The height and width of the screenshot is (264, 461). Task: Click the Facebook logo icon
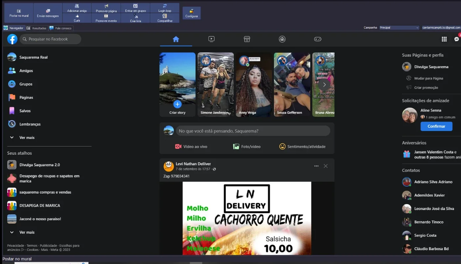(x=12, y=39)
